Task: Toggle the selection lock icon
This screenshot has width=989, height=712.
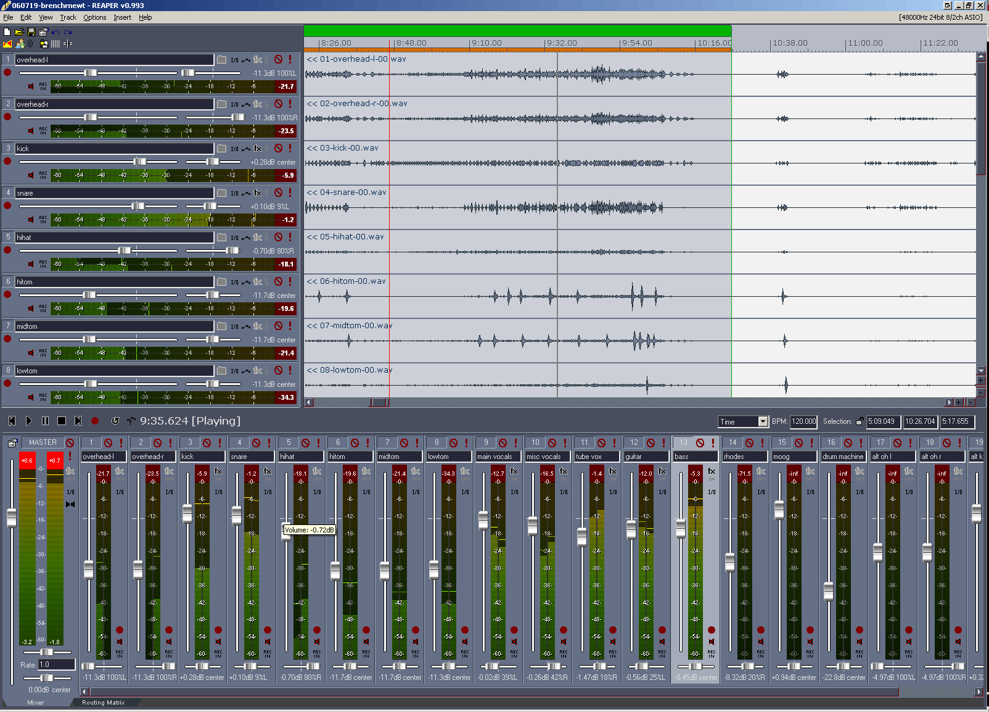Action: pos(860,422)
